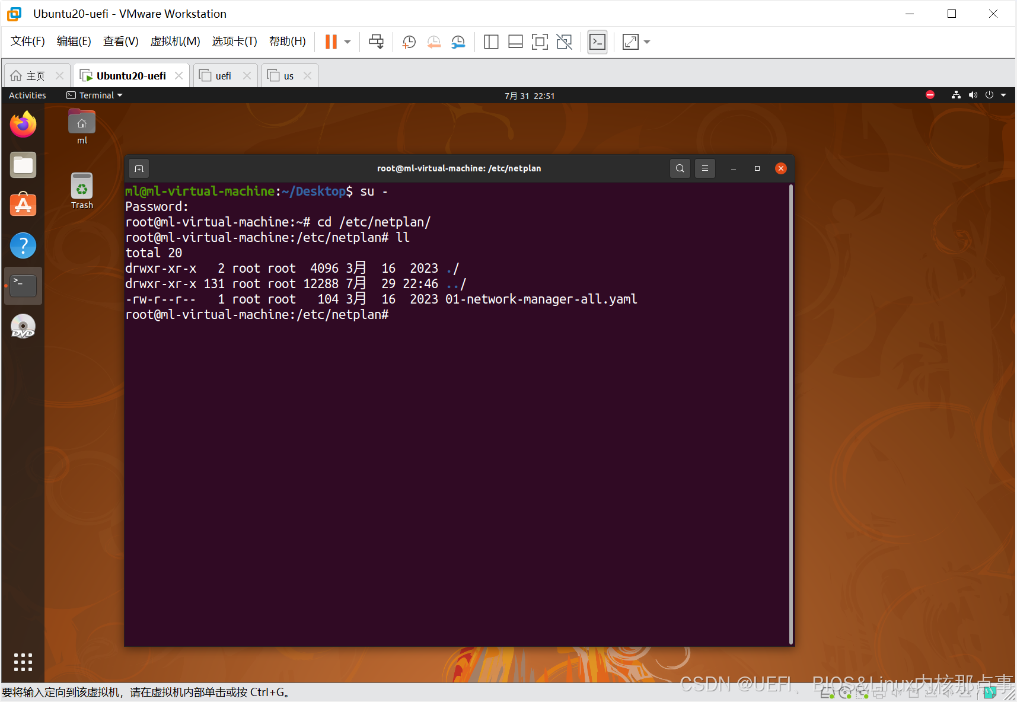Click the terminal prompt input line
The width and height of the screenshot is (1017, 702).
tap(257, 315)
